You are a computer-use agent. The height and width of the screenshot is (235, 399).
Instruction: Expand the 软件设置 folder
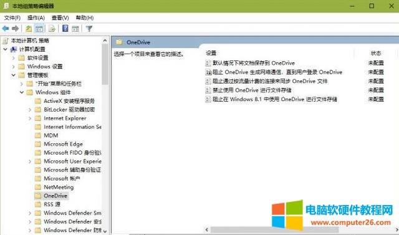[14, 58]
